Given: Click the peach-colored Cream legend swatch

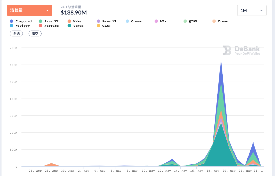Looking at the screenshot, I should [214, 21].
